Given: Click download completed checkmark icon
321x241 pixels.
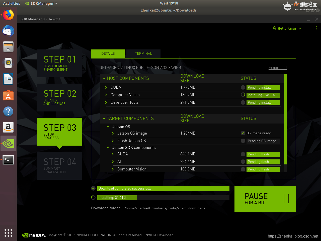Looking at the screenshot, I should pyautogui.click(x=93, y=188).
